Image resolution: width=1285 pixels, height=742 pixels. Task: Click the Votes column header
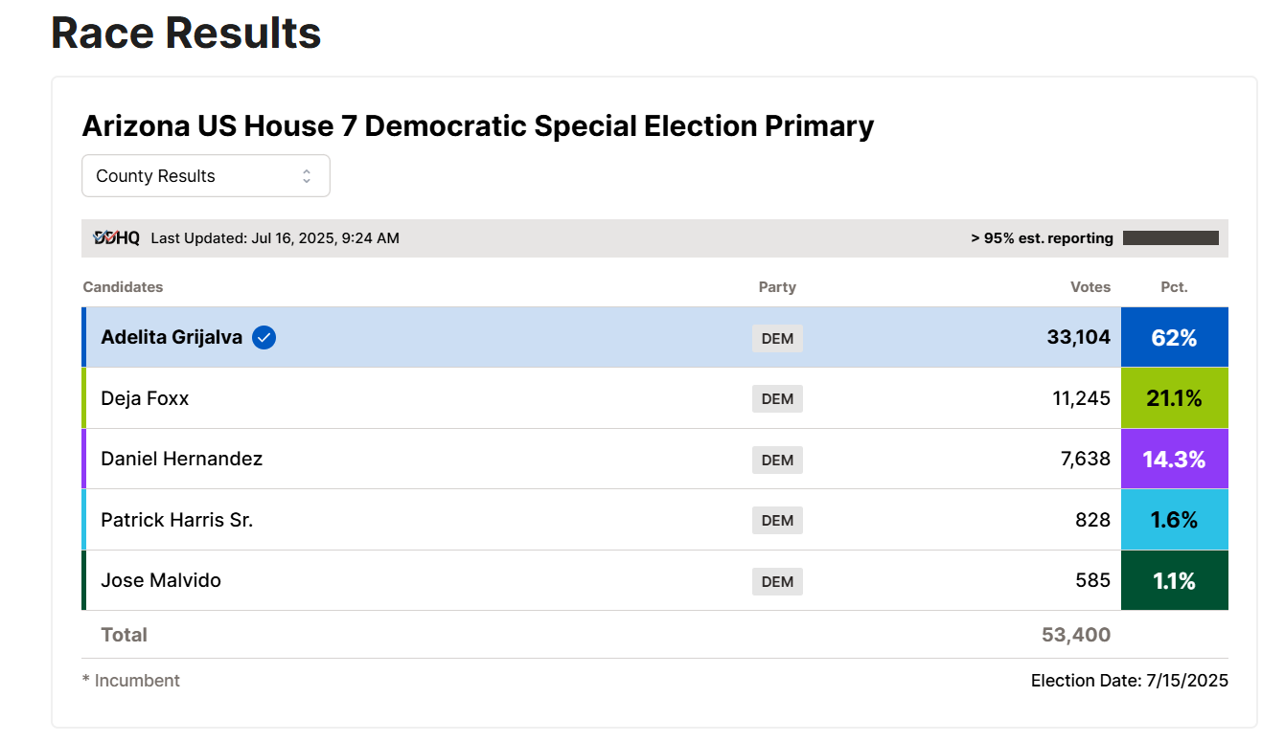pyautogui.click(x=1090, y=287)
